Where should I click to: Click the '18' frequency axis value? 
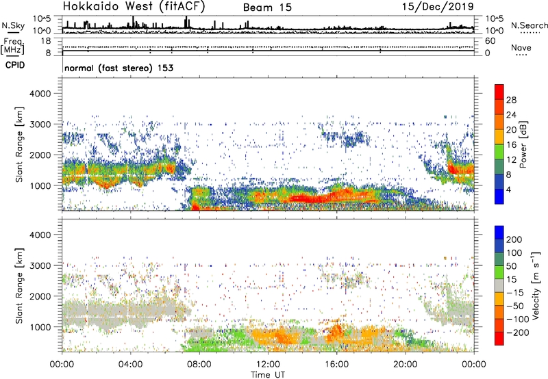point(47,40)
